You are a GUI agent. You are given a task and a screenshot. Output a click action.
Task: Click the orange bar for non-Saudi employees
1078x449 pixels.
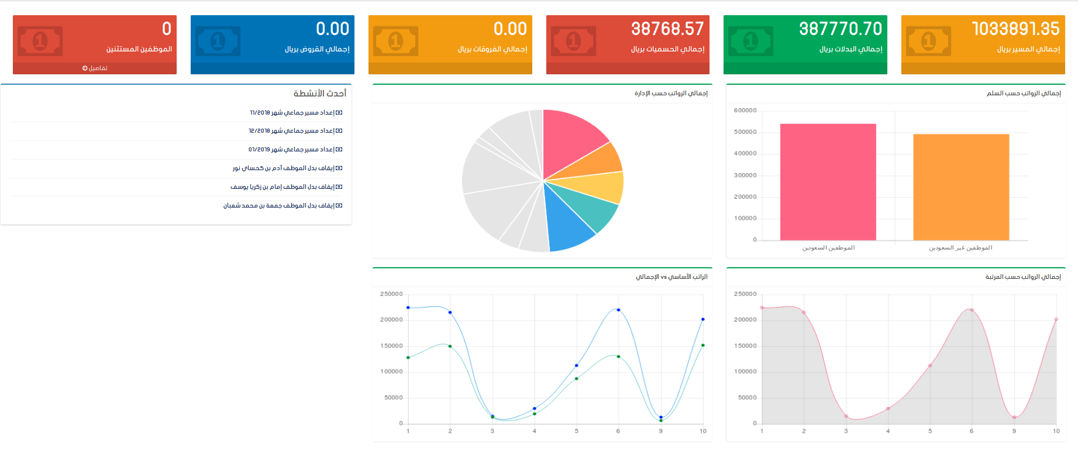961,187
